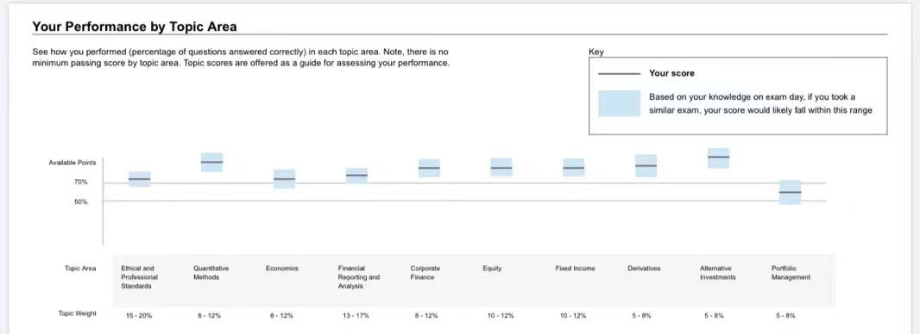Click the Your Performance by Topic Area heading
This screenshot has height=334, width=920.
[x=135, y=27]
